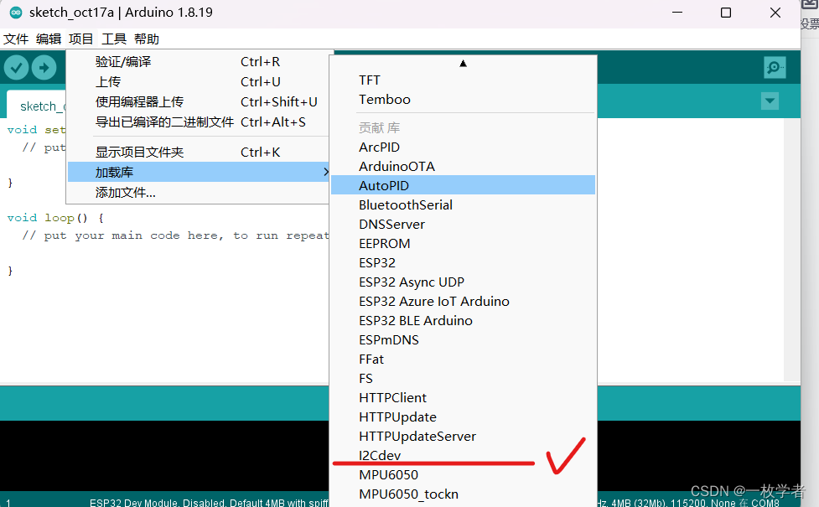
Task: Choose ESP32 Azure IoT Arduino library
Action: (x=463, y=302)
